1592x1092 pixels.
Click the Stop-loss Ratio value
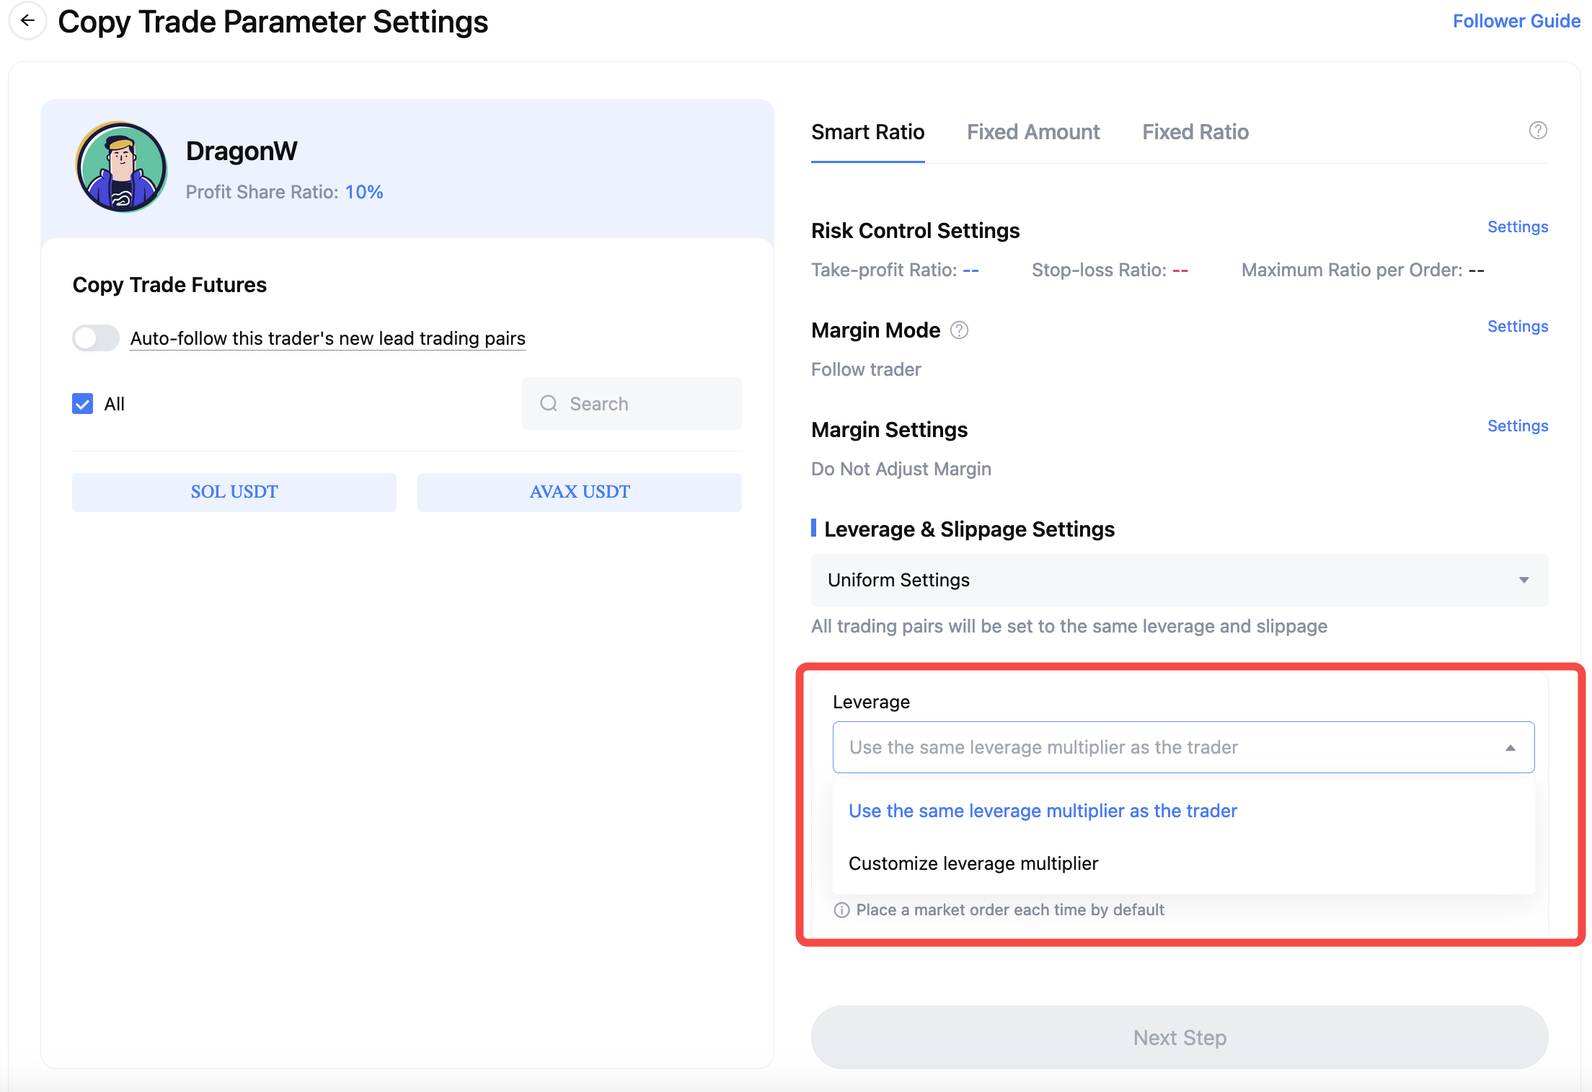(1180, 270)
